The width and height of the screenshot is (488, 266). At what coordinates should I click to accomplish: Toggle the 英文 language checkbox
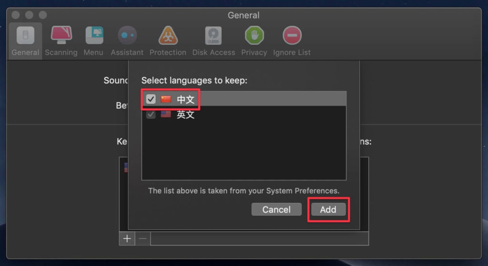pyautogui.click(x=151, y=114)
